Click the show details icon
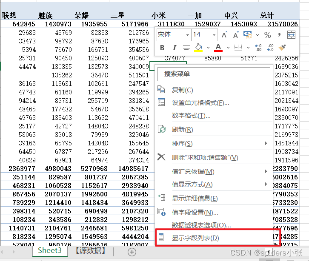Screen dimensions: 309x261 coord(162,197)
